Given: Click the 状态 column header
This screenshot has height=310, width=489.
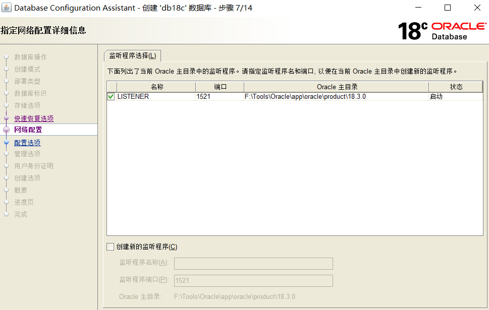Looking at the screenshot, I should tap(456, 87).
